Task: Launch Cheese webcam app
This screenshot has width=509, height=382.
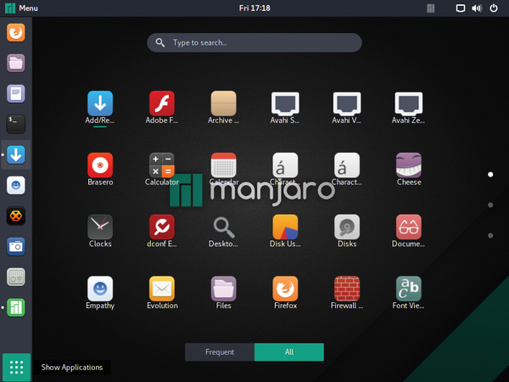Action: (408, 166)
